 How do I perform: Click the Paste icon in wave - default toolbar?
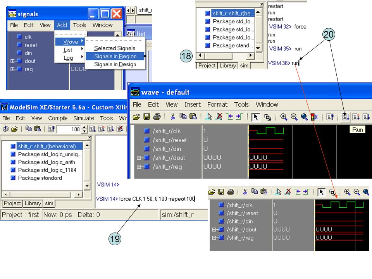point(193,116)
